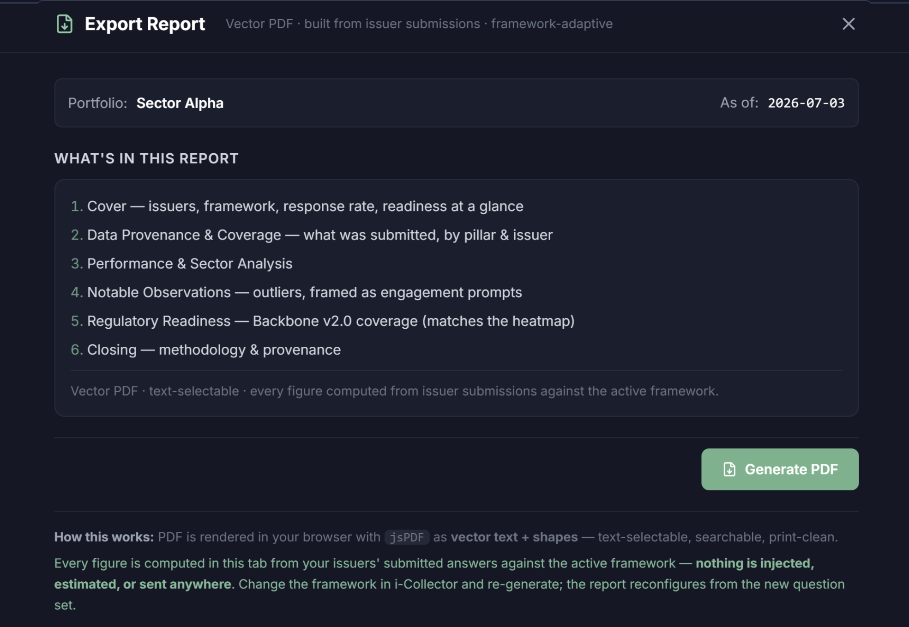Click the 2026-07-03 as-of date
This screenshot has height=627, width=909.
click(806, 103)
